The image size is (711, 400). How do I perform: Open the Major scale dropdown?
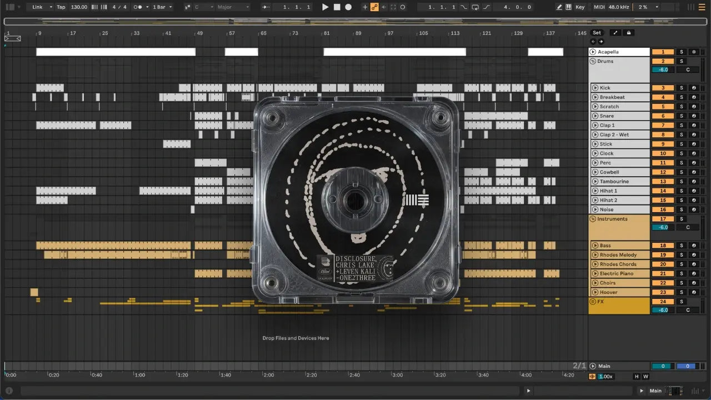(233, 7)
